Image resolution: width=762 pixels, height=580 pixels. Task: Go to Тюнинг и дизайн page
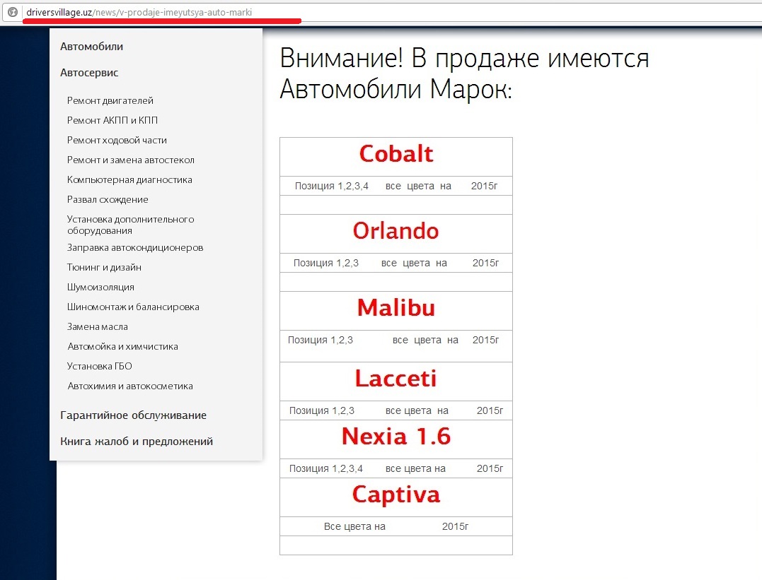[x=104, y=268]
